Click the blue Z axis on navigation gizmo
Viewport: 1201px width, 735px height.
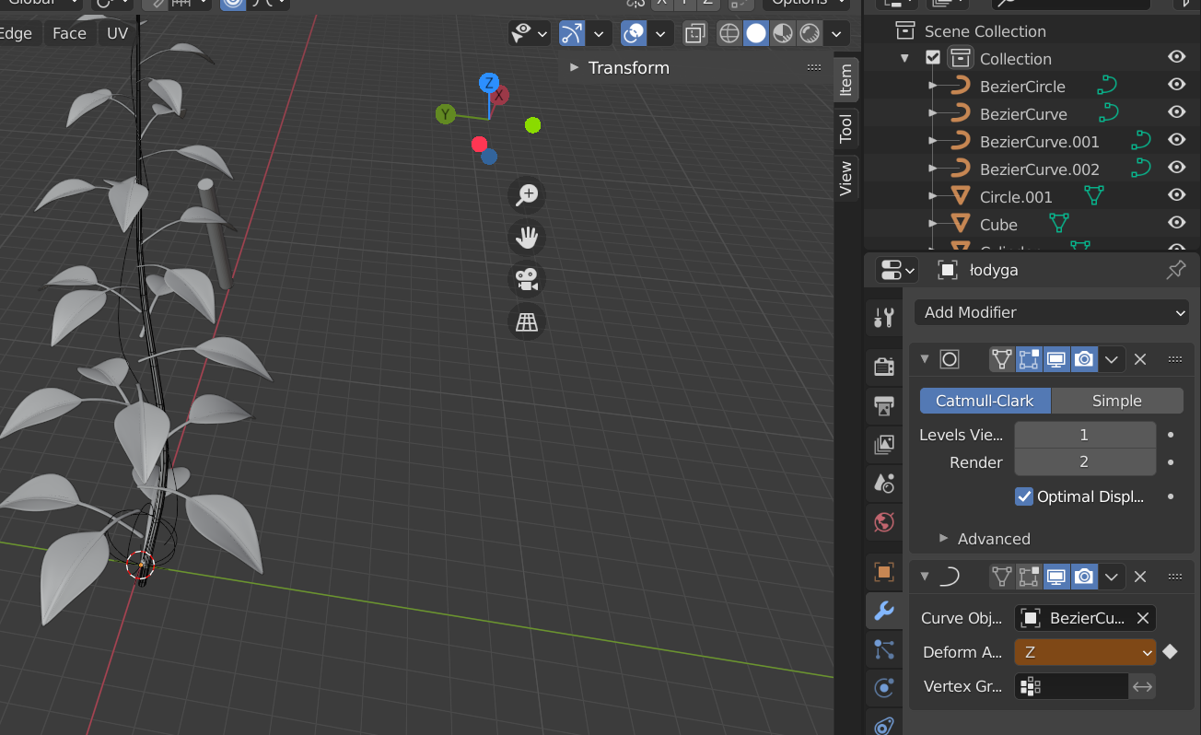(x=488, y=83)
